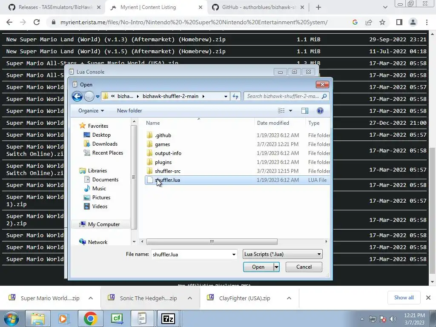
Task: Click the horizontal scrollbar in file list
Action: coord(212,242)
